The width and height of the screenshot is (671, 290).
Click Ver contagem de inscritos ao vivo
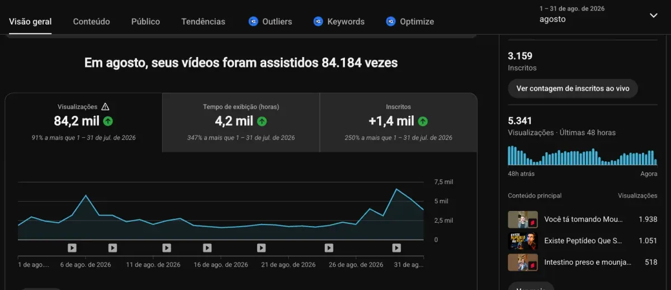pos(573,88)
